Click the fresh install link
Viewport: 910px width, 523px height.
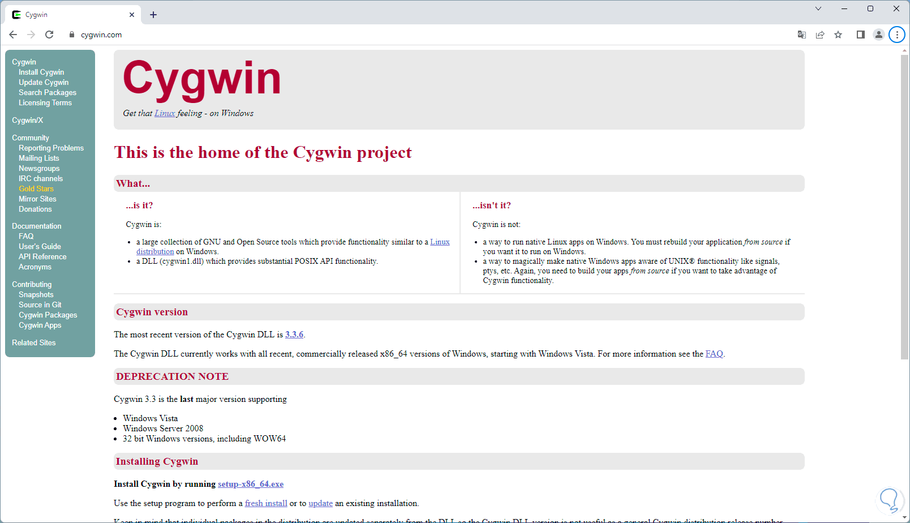(x=266, y=503)
